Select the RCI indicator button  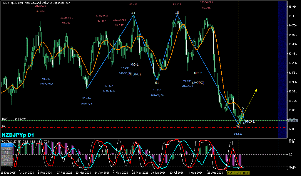(x=7, y=145)
